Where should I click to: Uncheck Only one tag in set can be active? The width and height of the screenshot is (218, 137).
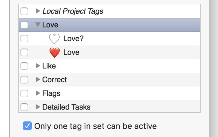tap(27, 126)
